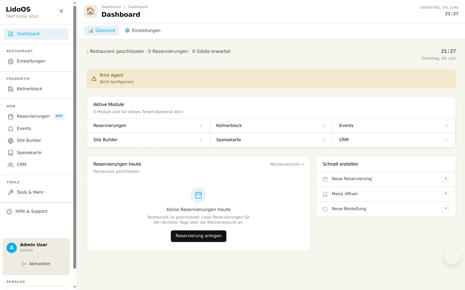Select Neue Bestellung quick action
This screenshot has height=290, width=465.
tap(386, 209)
